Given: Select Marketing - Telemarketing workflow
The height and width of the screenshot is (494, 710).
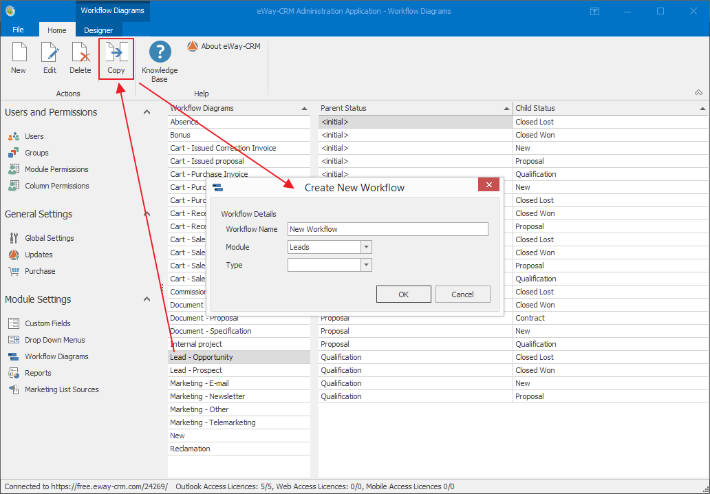Looking at the screenshot, I should [x=239, y=423].
